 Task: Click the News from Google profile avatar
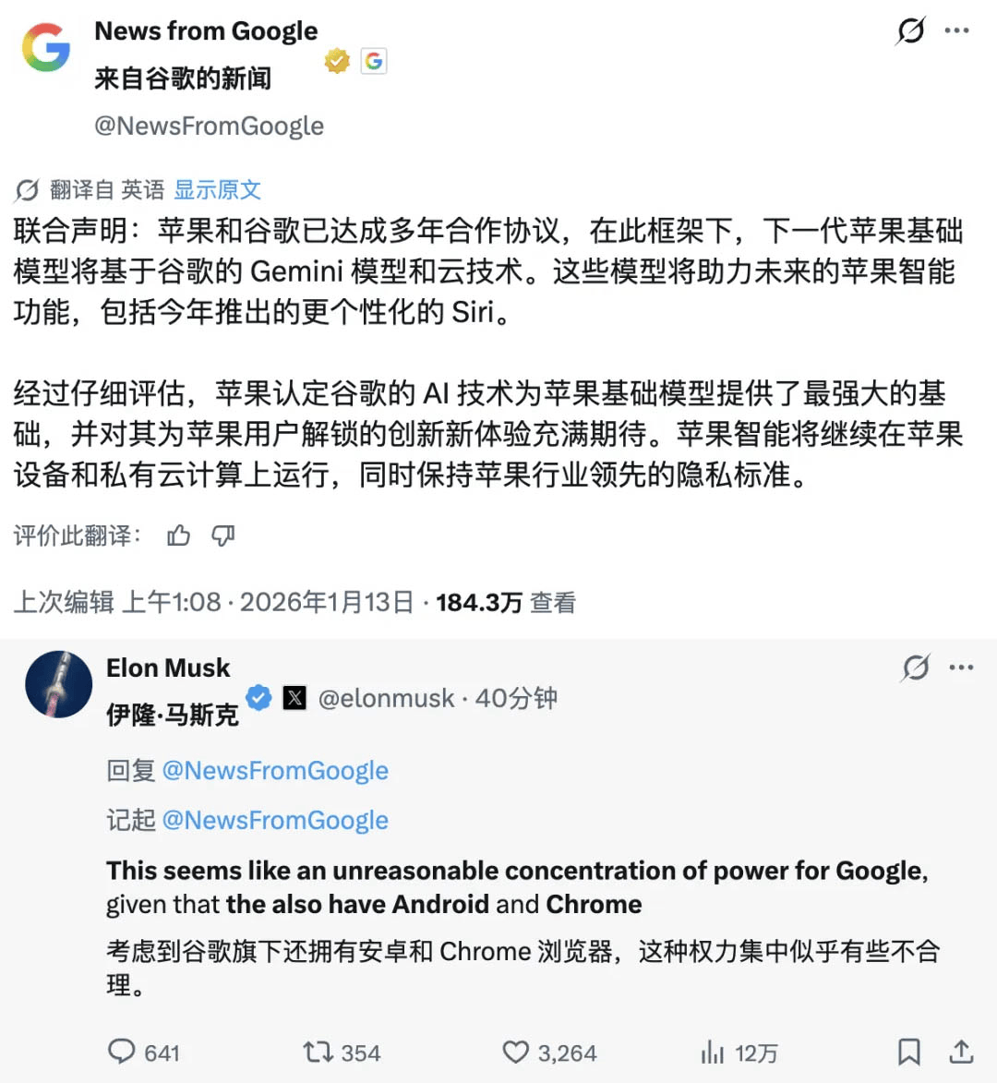pos(43,48)
